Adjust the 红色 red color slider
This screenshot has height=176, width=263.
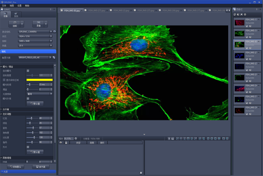(x=32, y=118)
